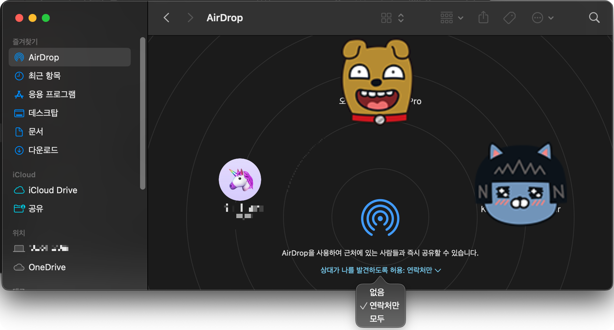Screen dimensions: 614x330
Task: Open the group-by grid menu
Action: coord(452,18)
